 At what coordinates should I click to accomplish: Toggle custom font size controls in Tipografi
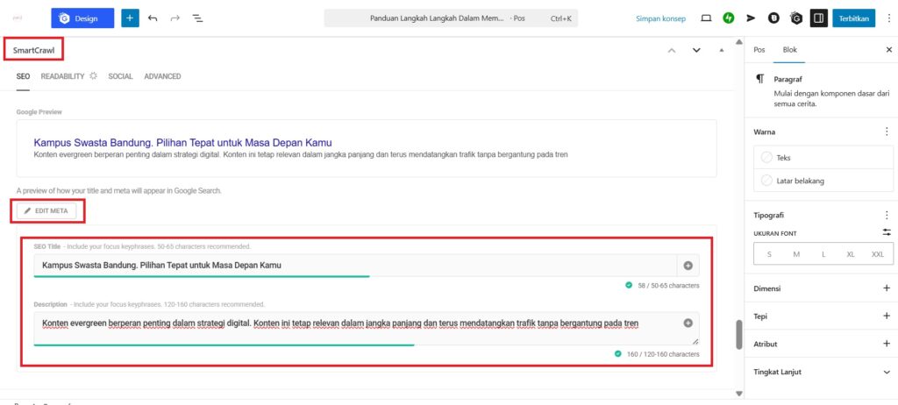click(887, 232)
